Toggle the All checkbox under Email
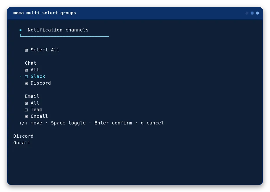 26,103
